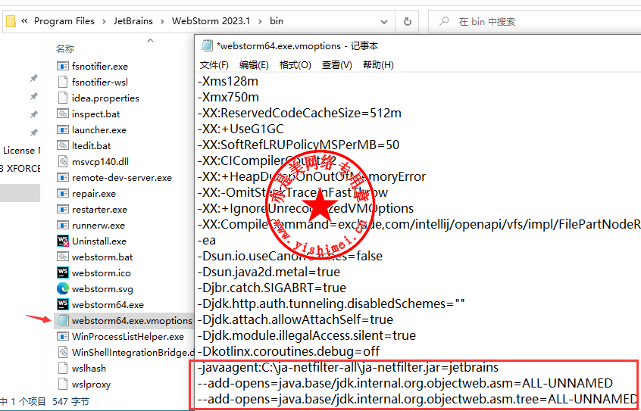Click the fsnotifier.exe file icon

point(63,66)
